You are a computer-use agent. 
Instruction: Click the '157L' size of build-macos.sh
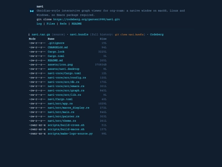[103, 129]
